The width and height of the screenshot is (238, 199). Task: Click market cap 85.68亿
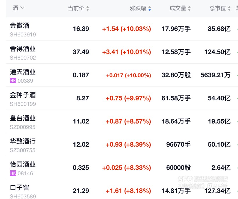(x=219, y=29)
